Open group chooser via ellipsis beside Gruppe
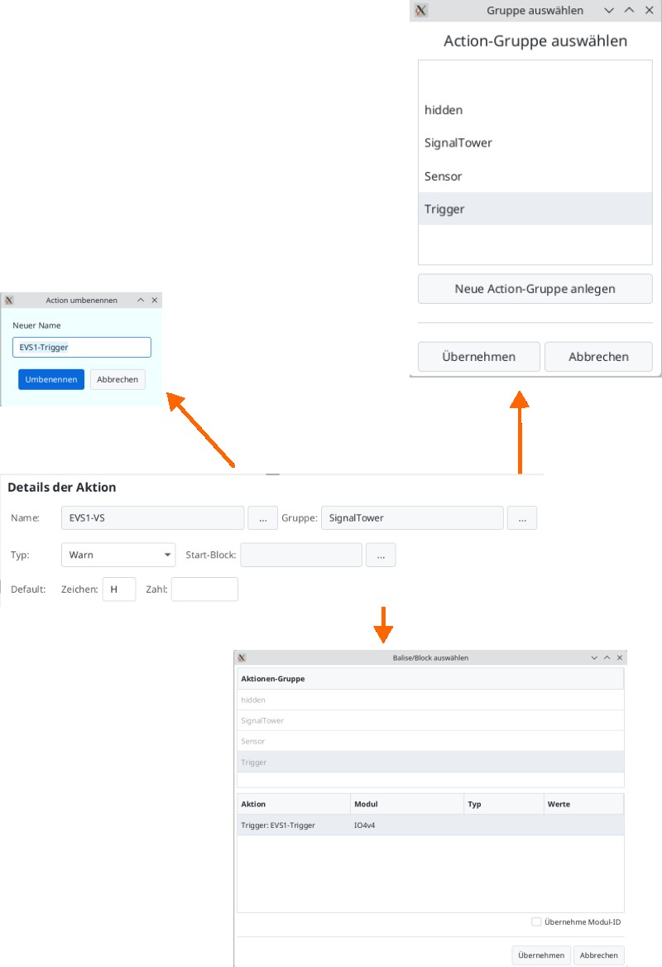The height and width of the screenshot is (967, 662). point(522,518)
